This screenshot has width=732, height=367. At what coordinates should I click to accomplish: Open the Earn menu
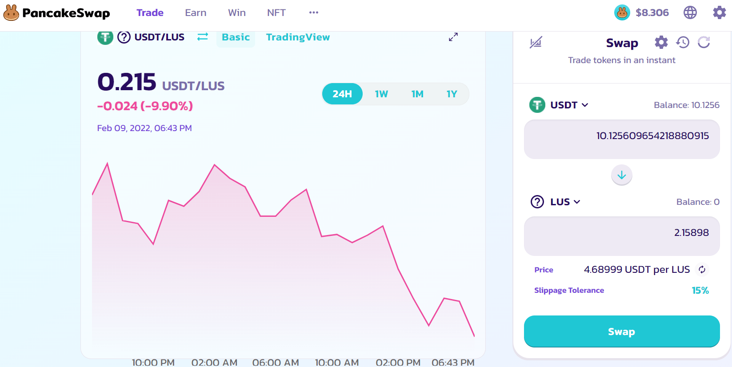pyautogui.click(x=196, y=12)
